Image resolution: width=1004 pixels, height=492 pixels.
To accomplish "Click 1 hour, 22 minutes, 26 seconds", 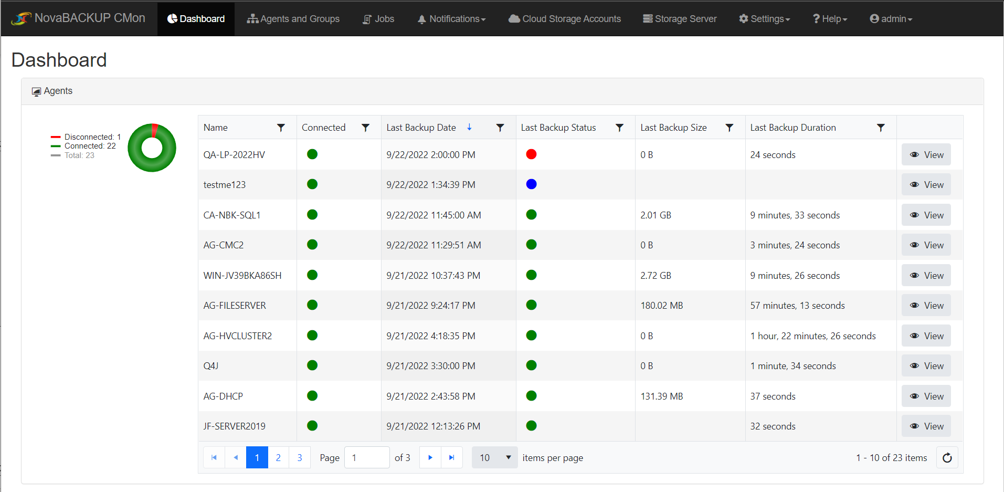I will point(813,336).
